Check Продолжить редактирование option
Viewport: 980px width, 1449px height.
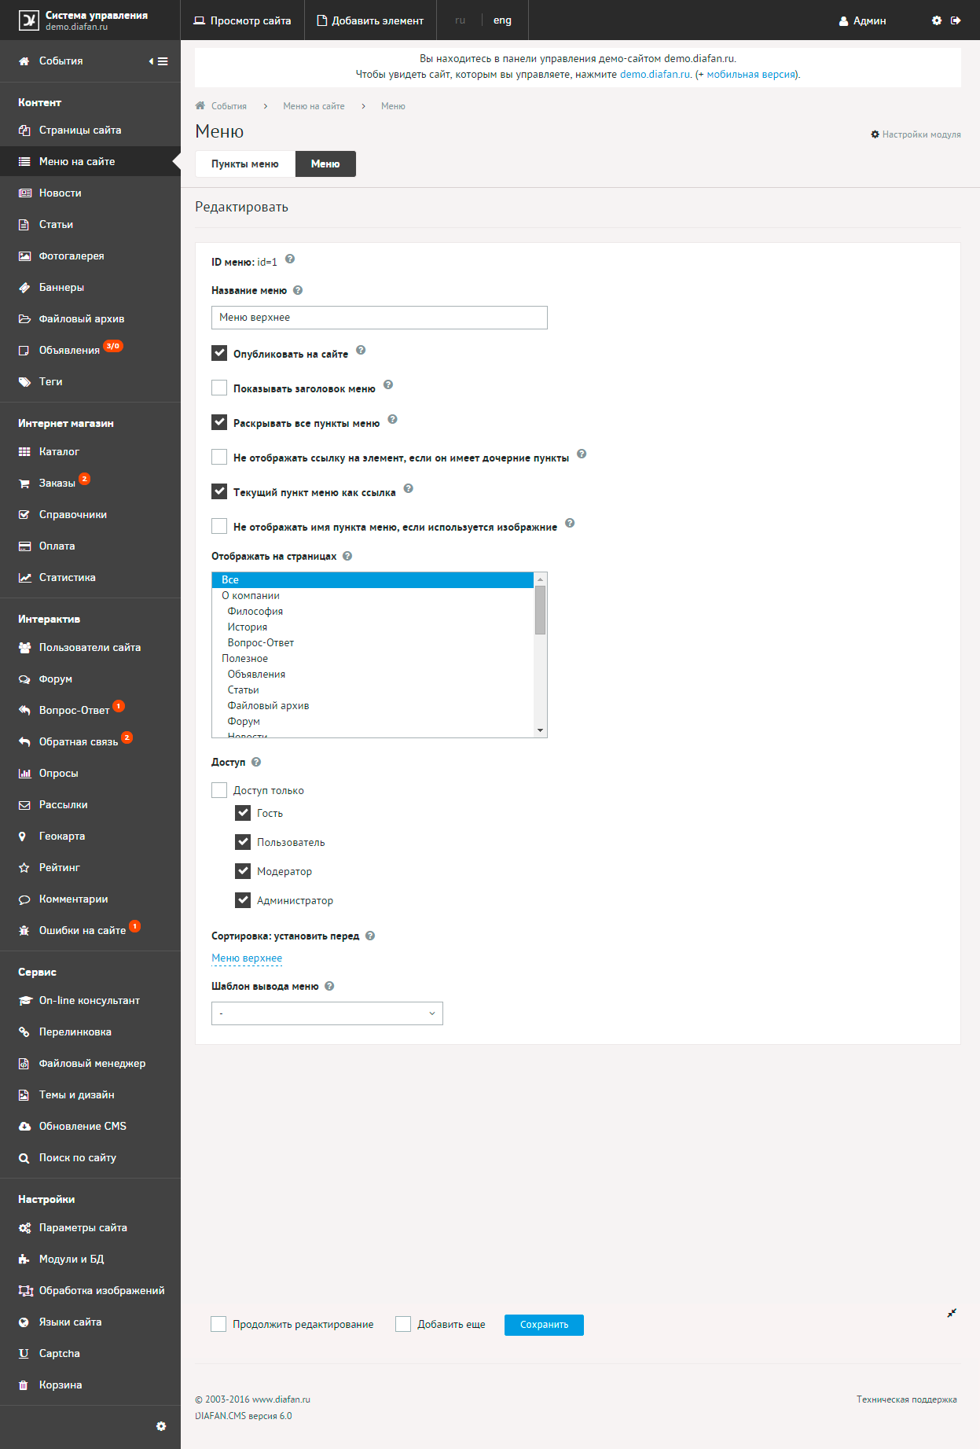click(218, 1324)
